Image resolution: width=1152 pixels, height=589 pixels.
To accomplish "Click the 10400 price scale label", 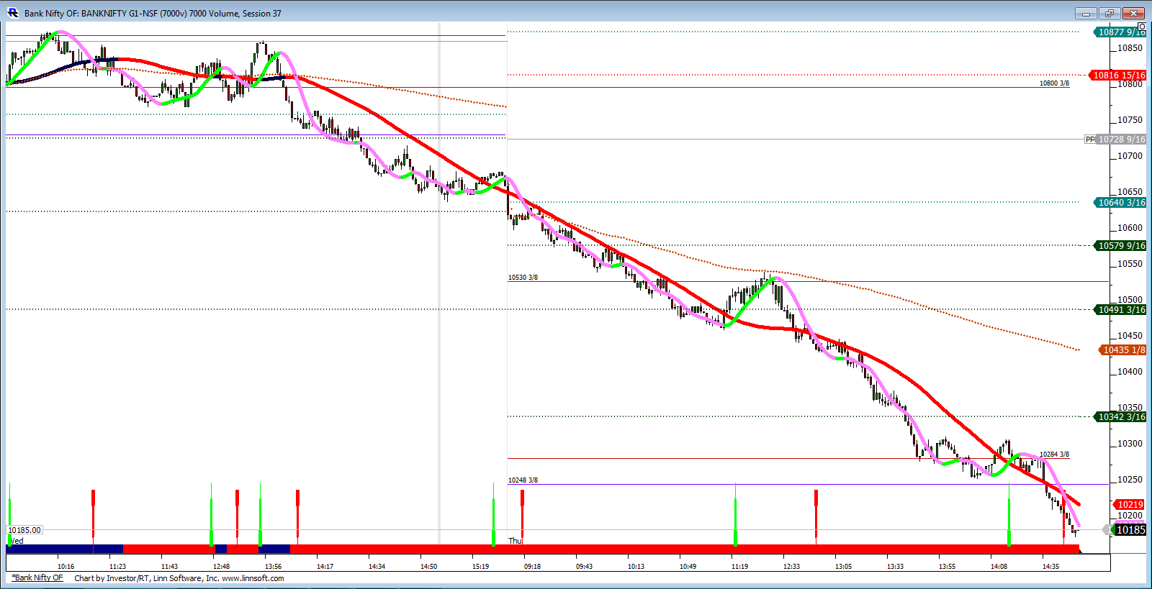I will (1130, 372).
